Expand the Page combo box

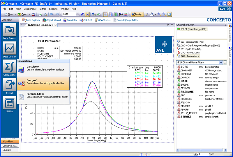point(77,14)
